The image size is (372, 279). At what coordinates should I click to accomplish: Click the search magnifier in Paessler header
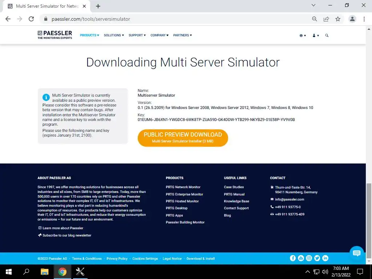pos(327,35)
